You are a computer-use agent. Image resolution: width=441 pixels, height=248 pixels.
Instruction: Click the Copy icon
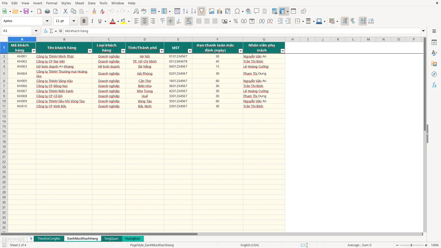[73, 11]
